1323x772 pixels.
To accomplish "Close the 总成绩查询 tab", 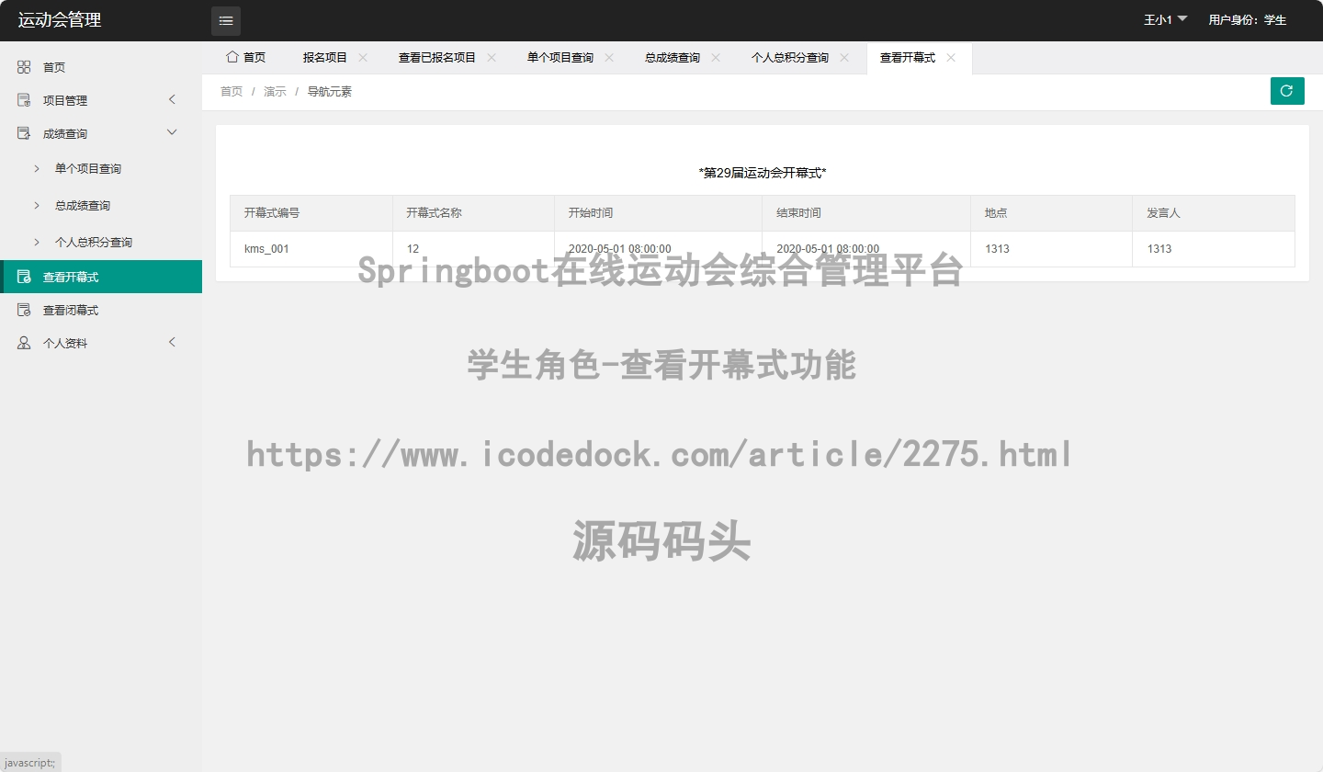I will (x=716, y=57).
